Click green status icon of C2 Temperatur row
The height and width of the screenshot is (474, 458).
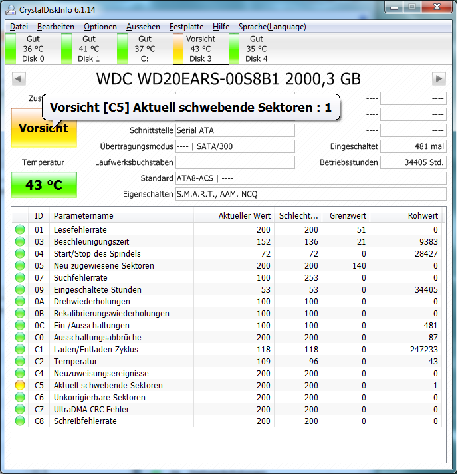(20, 361)
